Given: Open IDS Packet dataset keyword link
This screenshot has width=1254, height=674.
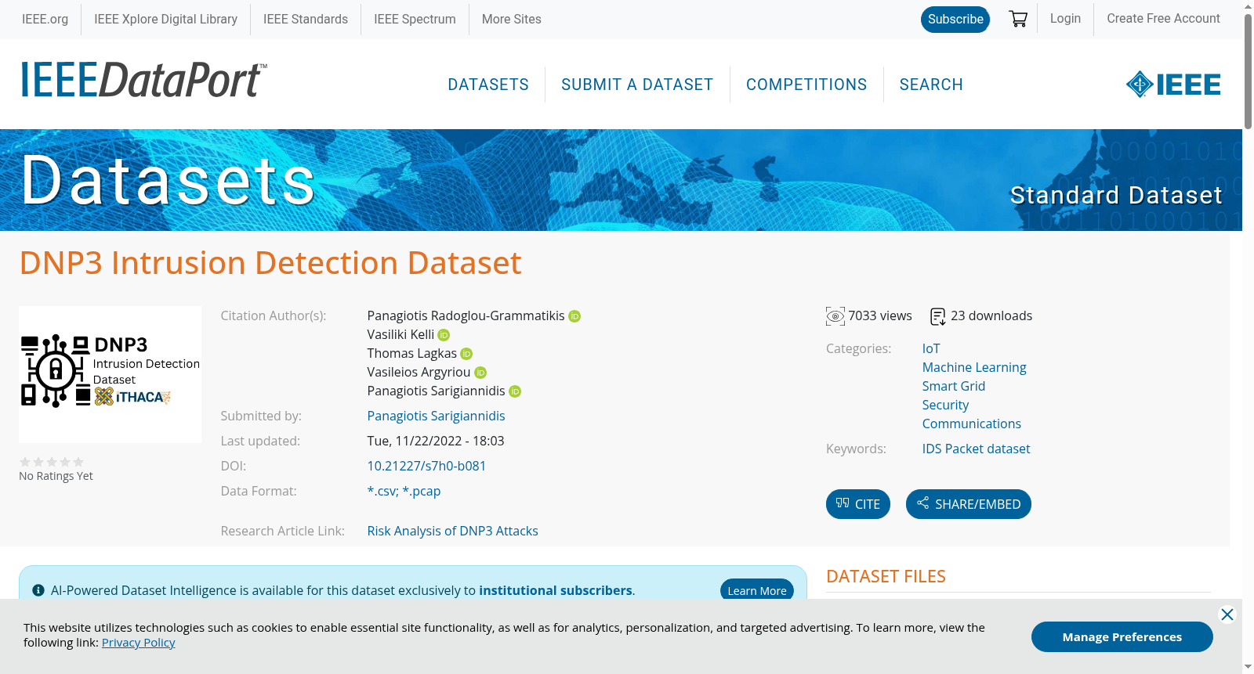Looking at the screenshot, I should pyautogui.click(x=977, y=449).
